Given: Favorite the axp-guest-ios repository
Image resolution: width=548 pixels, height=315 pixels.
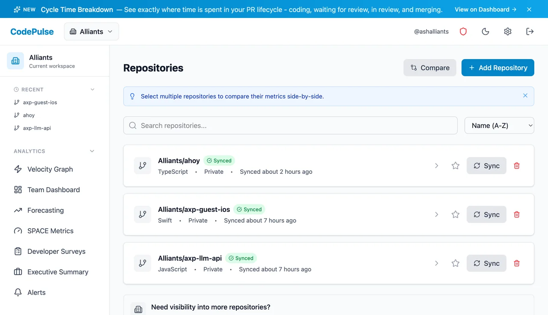Looking at the screenshot, I should [x=455, y=214].
